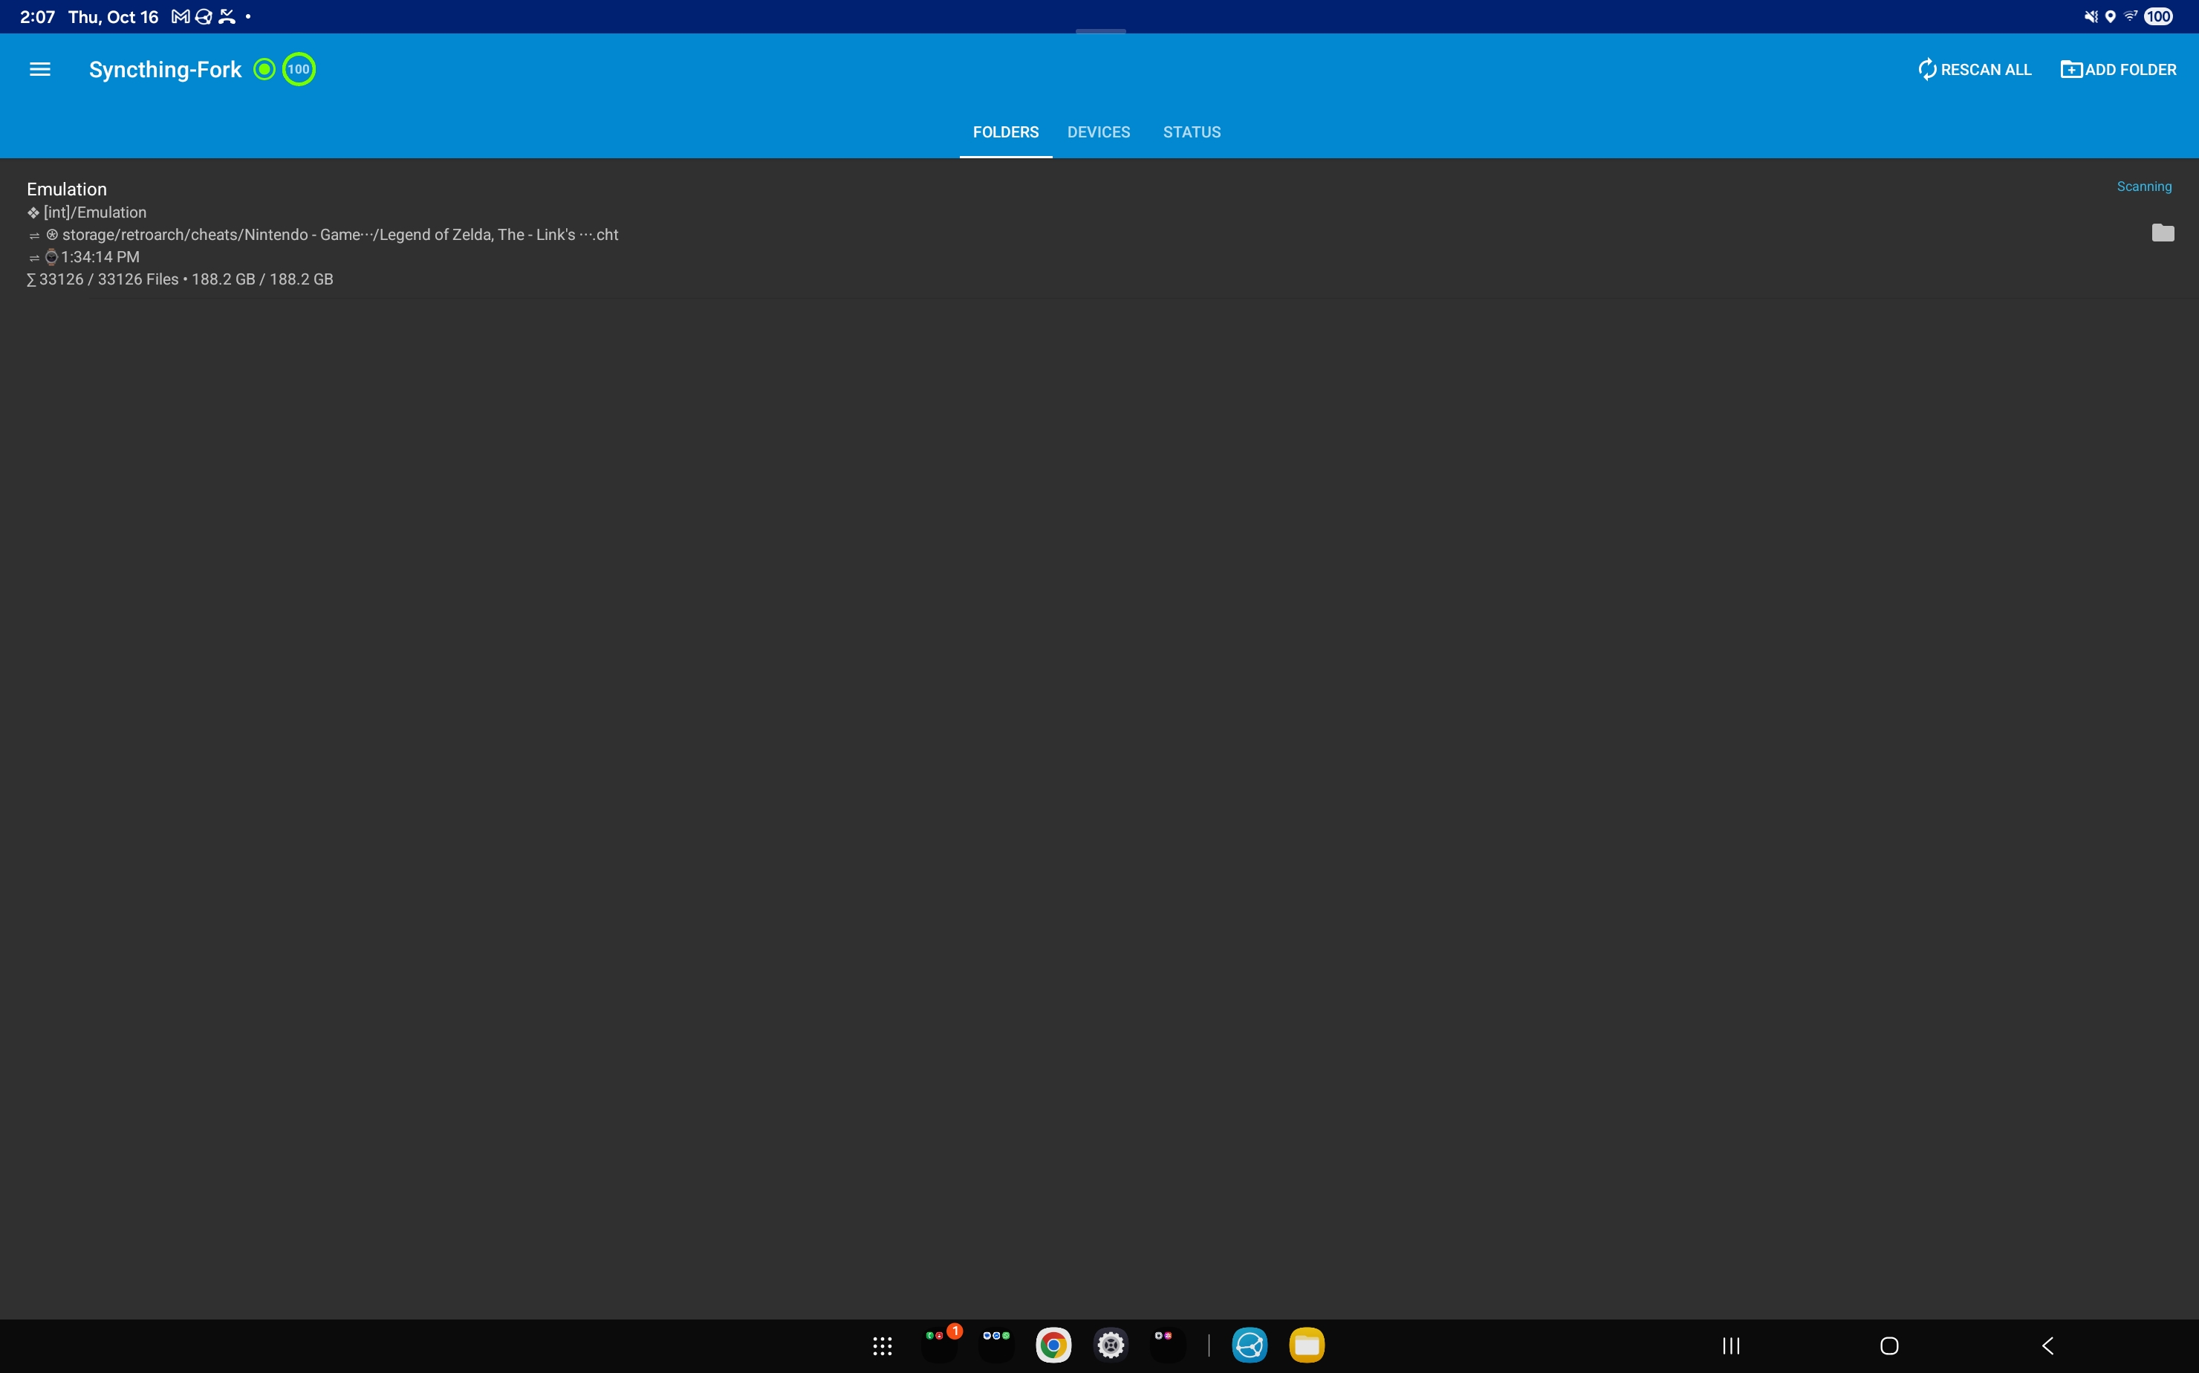The height and width of the screenshot is (1373, 2199).
Task: Switch to the STATUS tab
Action: tap(1191, 132)
